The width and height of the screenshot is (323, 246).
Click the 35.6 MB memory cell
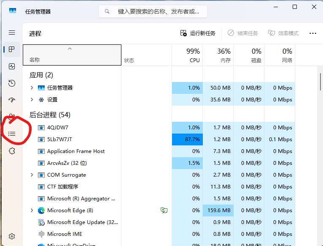tap(218, 100)
